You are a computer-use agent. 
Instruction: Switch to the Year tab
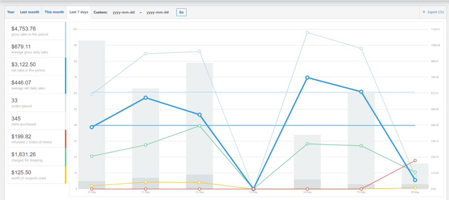pos(11,12)
